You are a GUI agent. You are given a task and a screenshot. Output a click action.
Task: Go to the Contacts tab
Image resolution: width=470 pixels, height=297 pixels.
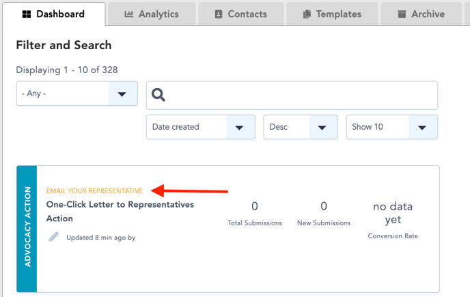(241, 14)
